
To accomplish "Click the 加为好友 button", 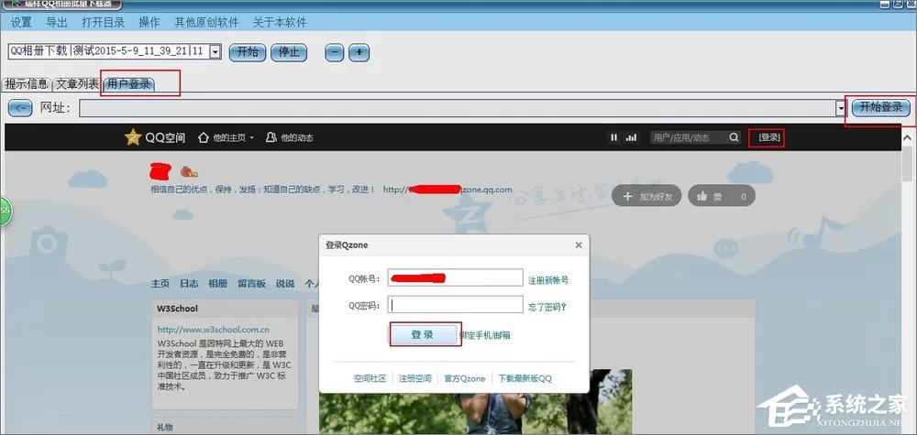I will (x=646, y=197).
